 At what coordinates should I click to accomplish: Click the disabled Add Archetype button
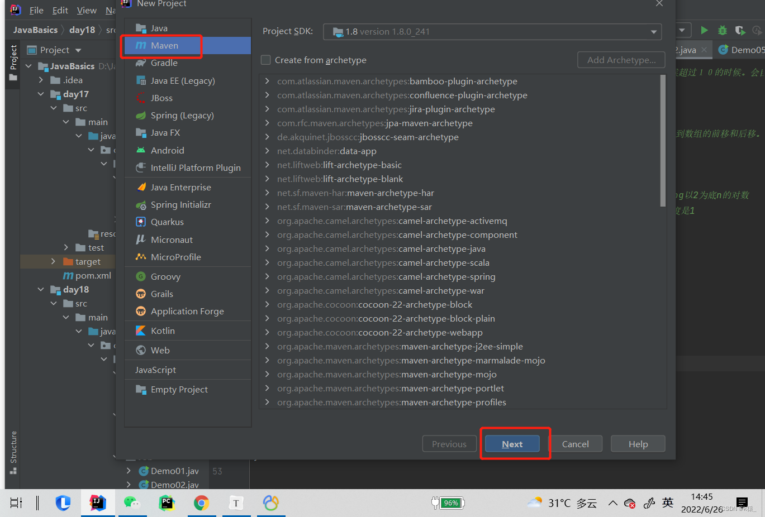point(621,60)
